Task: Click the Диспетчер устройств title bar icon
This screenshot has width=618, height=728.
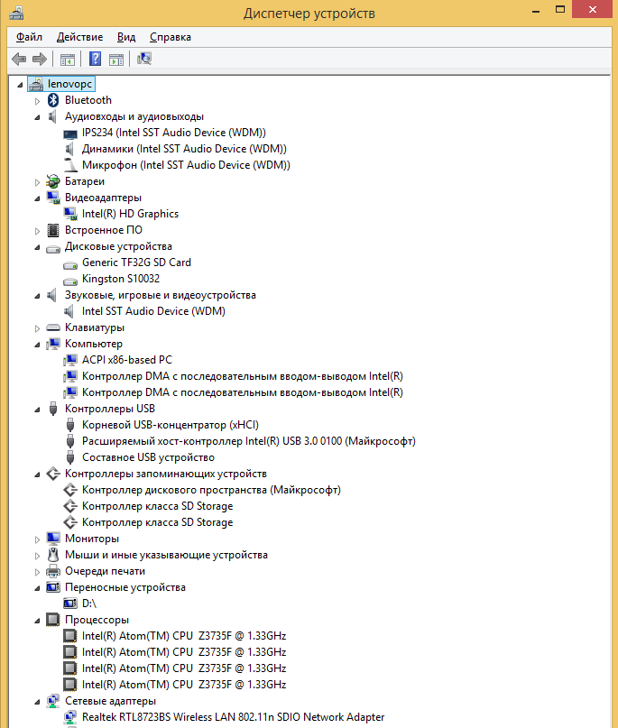Action: pyautogui.click(x=16, y=13)
